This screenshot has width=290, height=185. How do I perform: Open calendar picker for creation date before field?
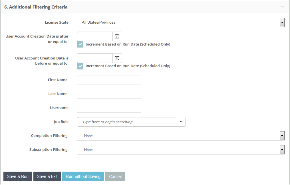(x=117, y=58)
